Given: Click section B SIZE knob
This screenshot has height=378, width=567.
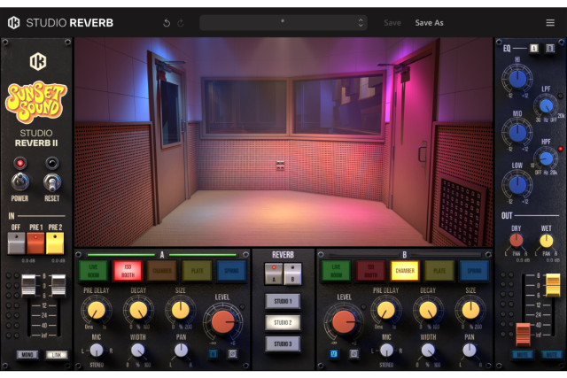Looking at the screenshot, I should tap(470, 310).
